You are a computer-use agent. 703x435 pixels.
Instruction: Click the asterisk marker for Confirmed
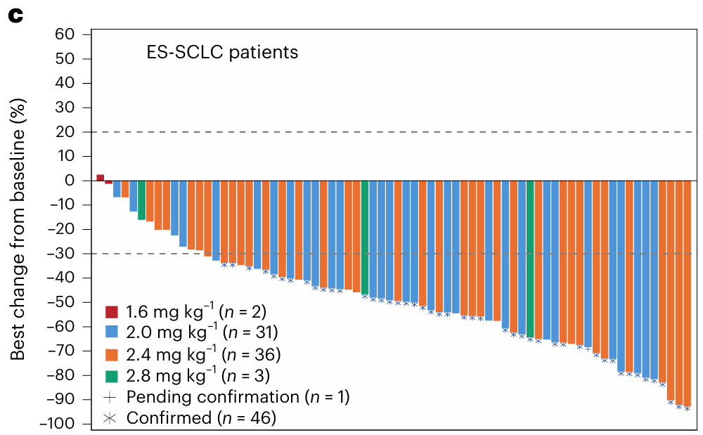(111, 419)
